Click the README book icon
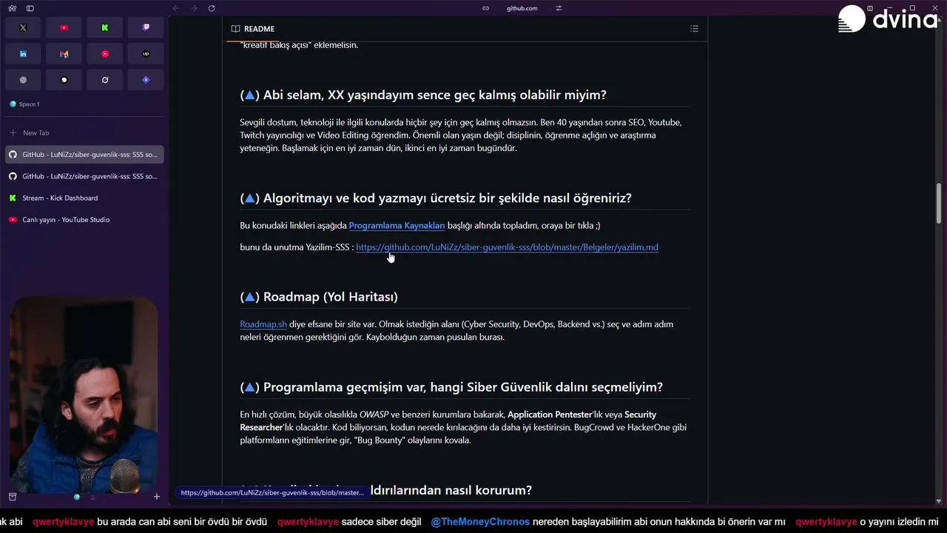Image resolution: width=947 pixels, height=533 pixels. [235, 29]
